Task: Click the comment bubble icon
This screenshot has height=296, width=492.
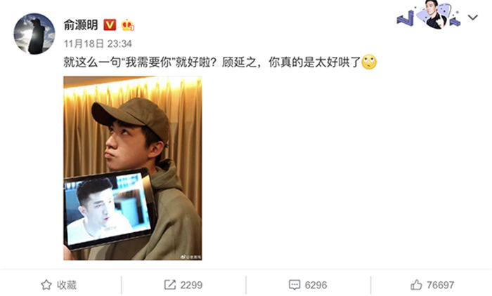Action: coord(294,285)
